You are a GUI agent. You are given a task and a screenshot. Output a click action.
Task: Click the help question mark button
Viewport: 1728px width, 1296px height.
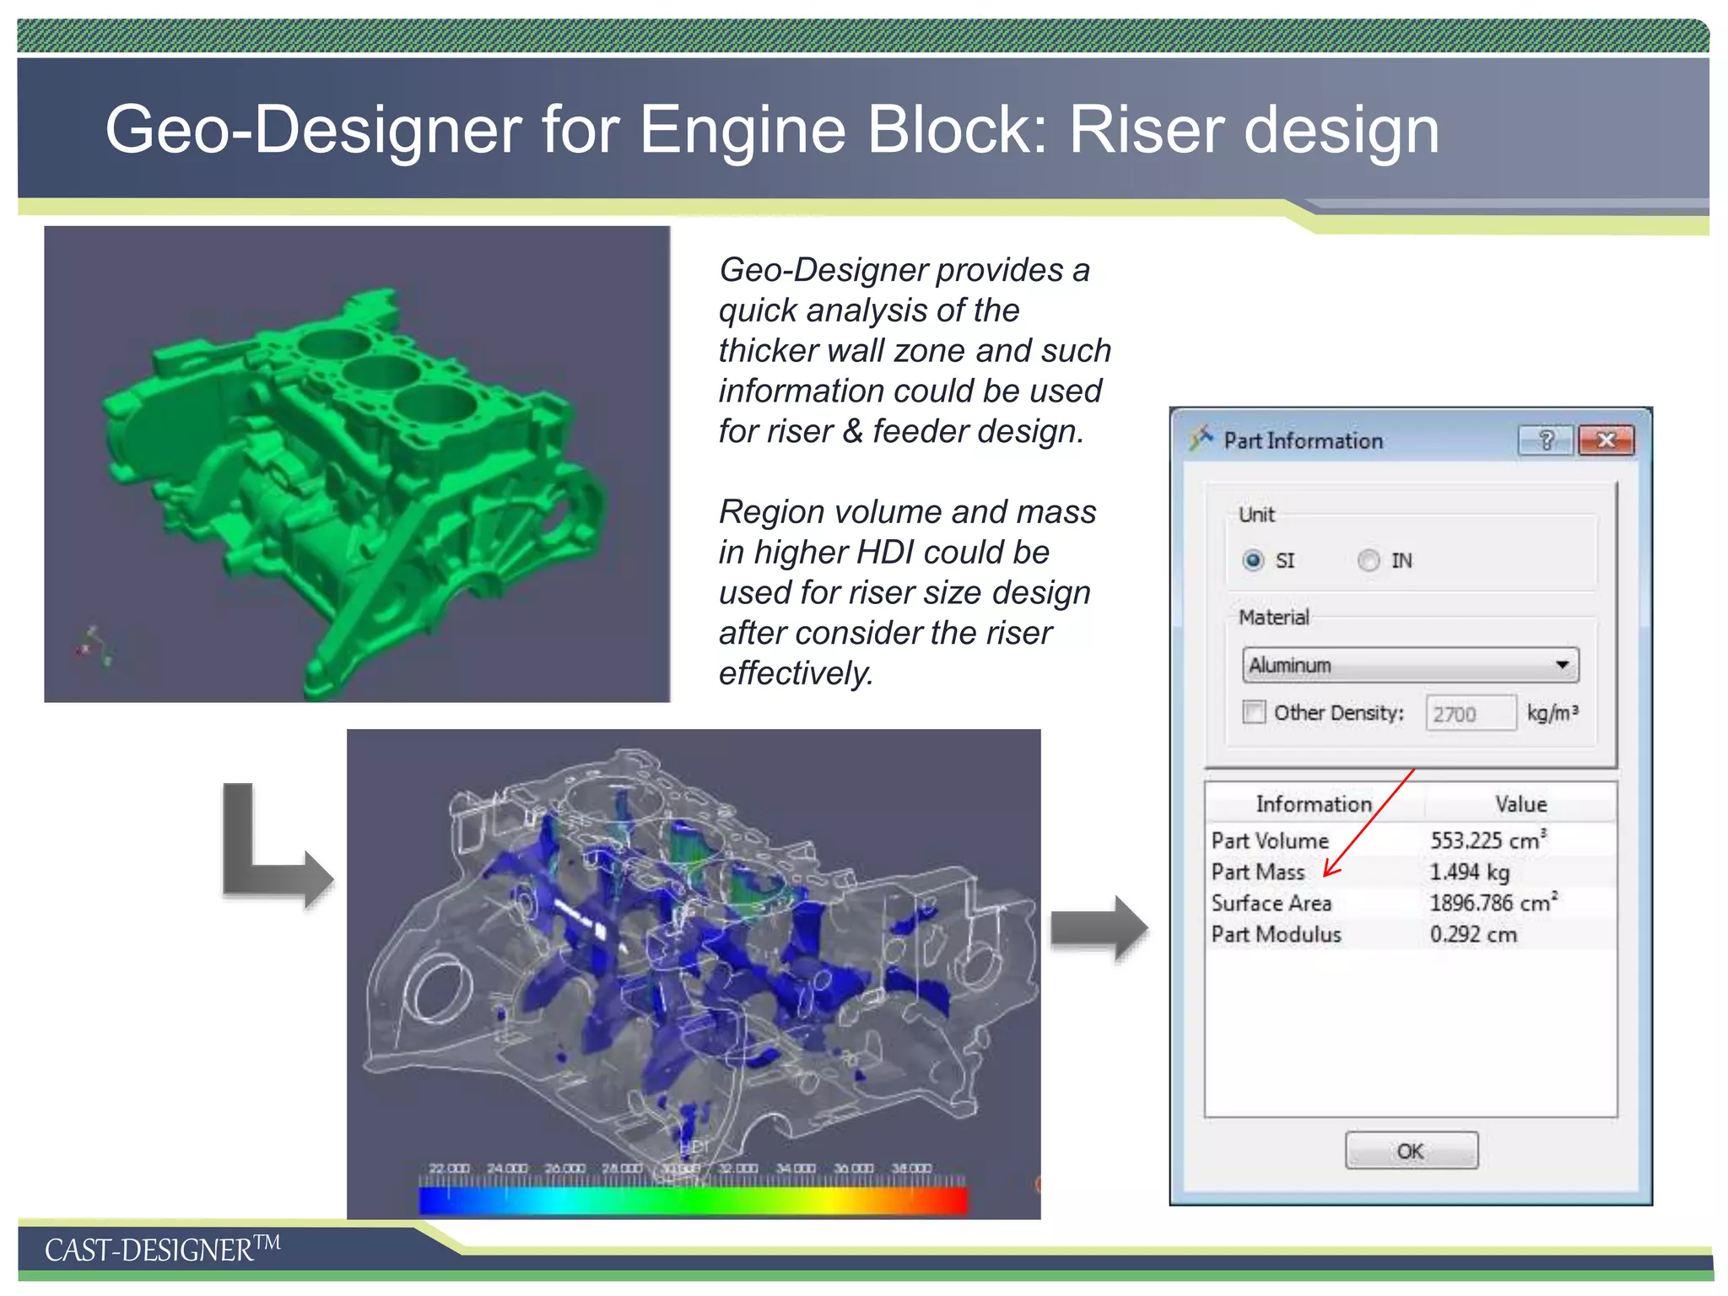pos(1545,440)
